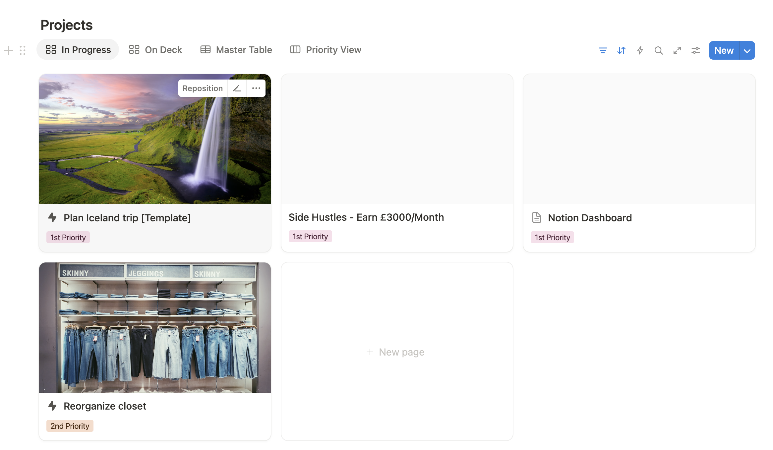Click 1st Priority tag on Notion Dashboard card
This screenshot has width=773, height=450.
pos(552,237)
